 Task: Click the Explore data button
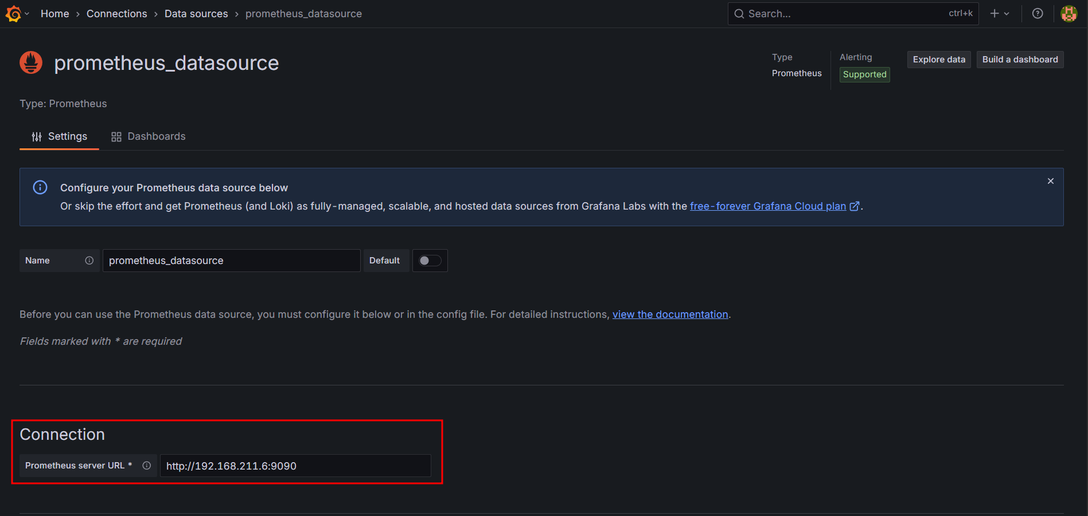pos(938,60)
